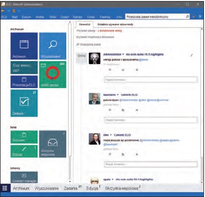This screenshot has width=205, height=197.
Task: Open the Zadania checkmark tile
Action: 24,103
